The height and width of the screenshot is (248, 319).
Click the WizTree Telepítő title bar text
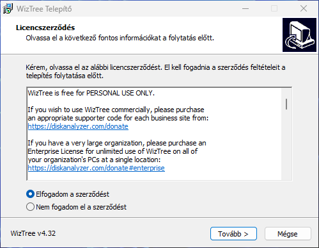pyautogui.click(x=44, y=9)
